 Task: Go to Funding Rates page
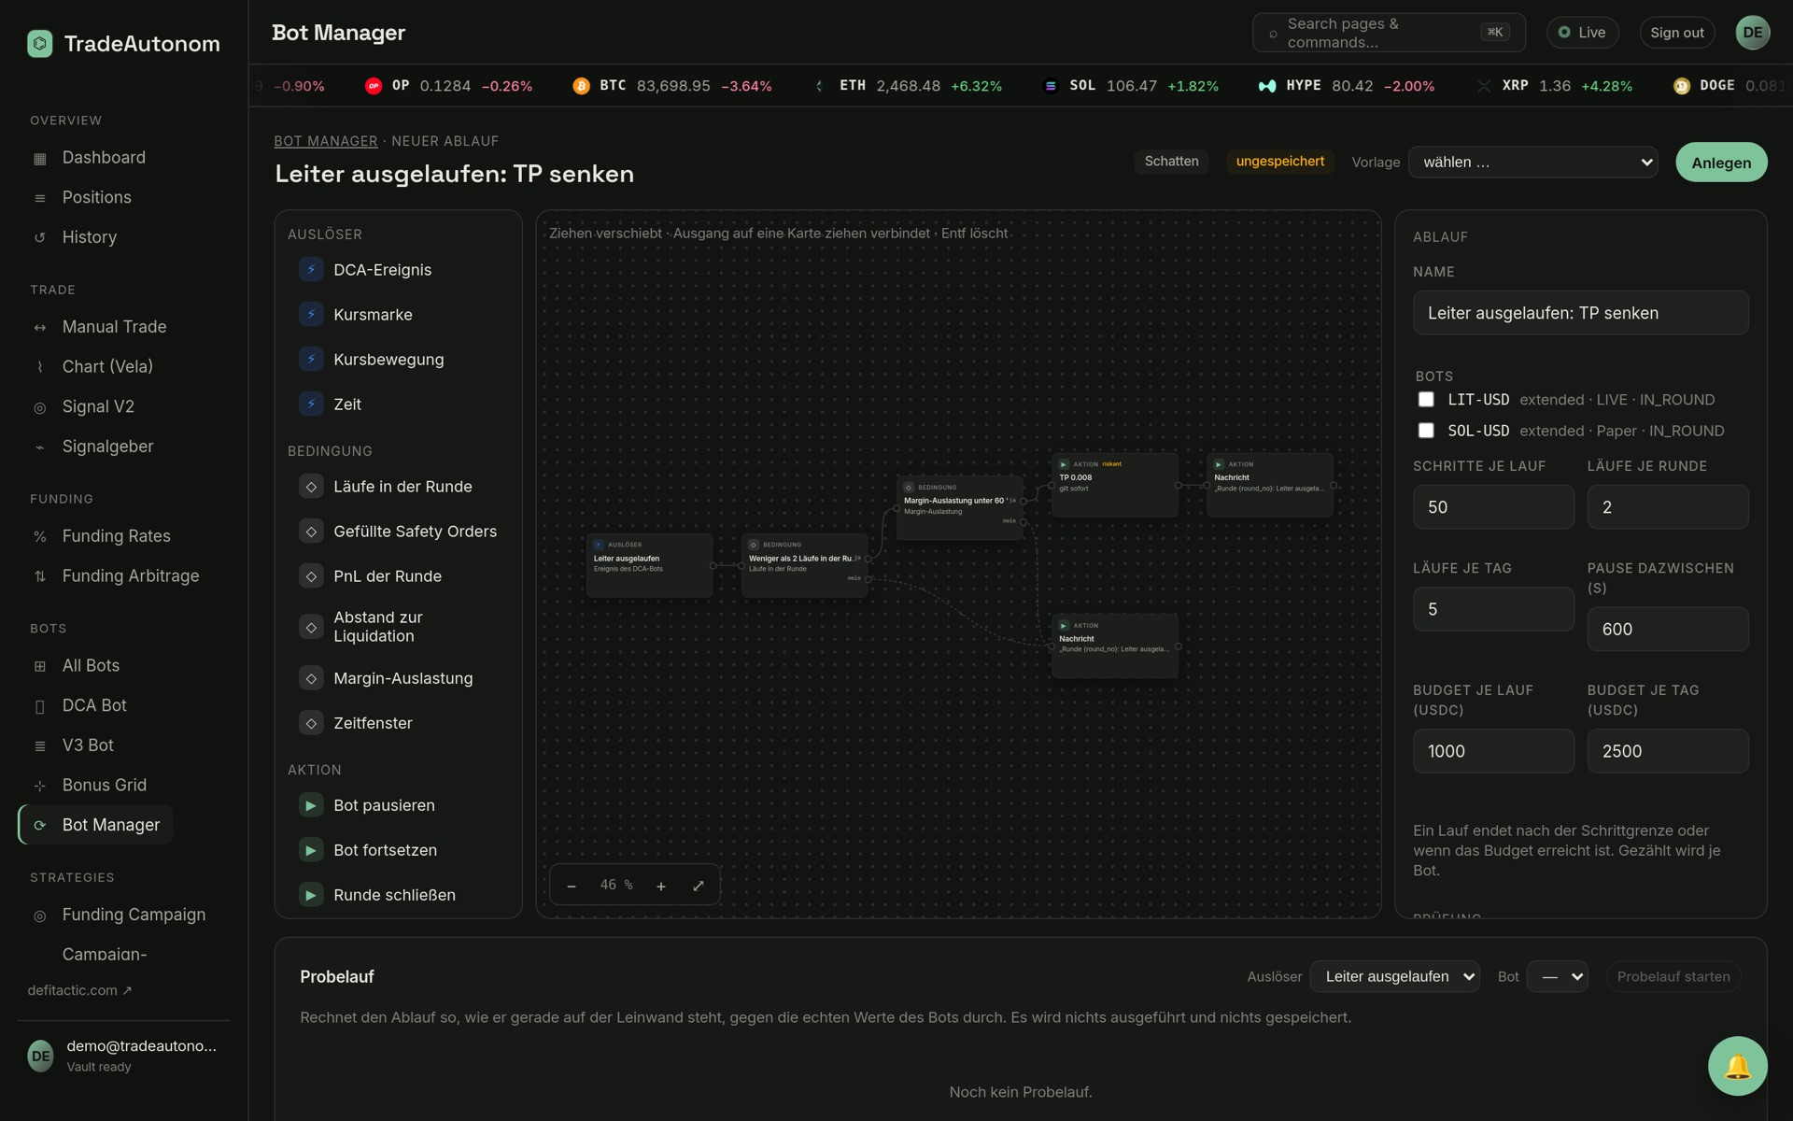coord(116,536)
